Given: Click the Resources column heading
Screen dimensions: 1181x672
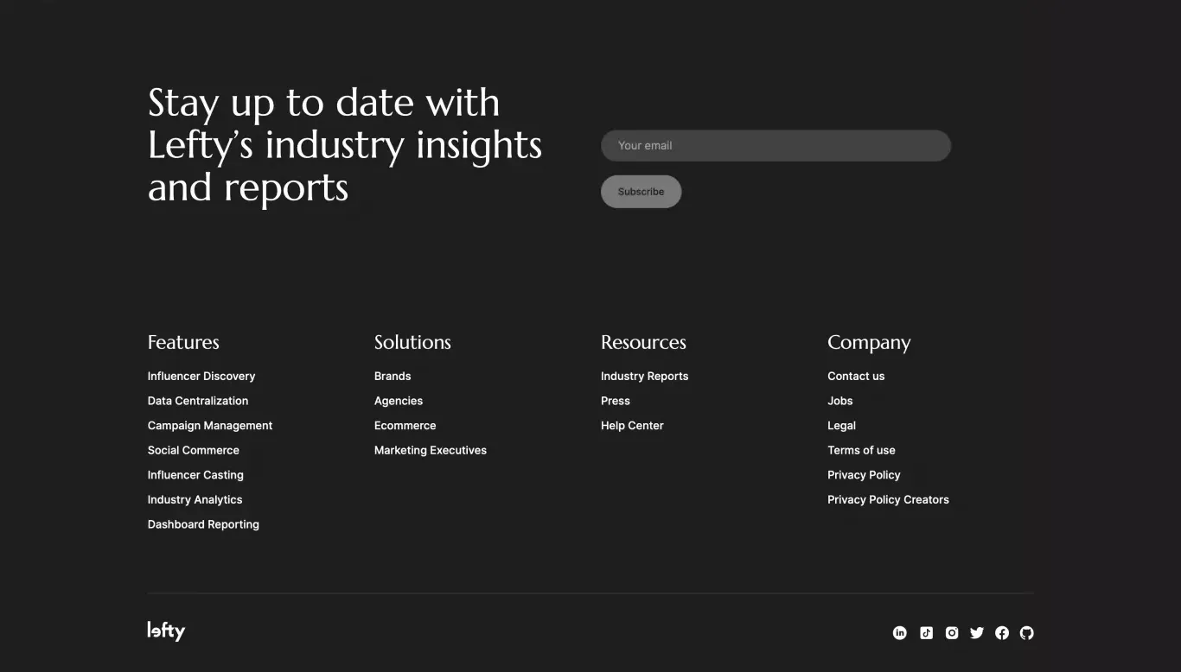Looking at the screenshot, I should 643,342.
